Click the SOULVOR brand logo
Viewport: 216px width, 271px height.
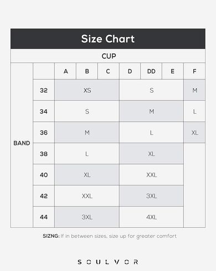click(108, 262)
